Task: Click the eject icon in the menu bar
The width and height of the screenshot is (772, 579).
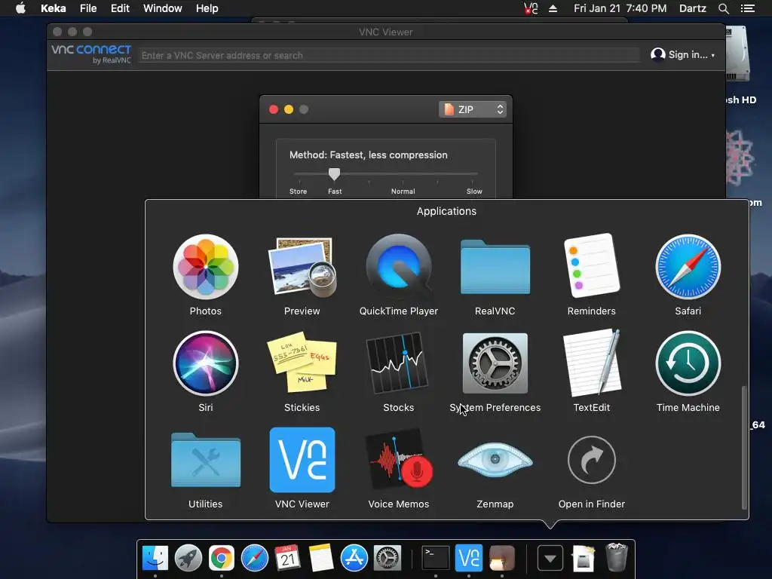Action: coord(553,8)
